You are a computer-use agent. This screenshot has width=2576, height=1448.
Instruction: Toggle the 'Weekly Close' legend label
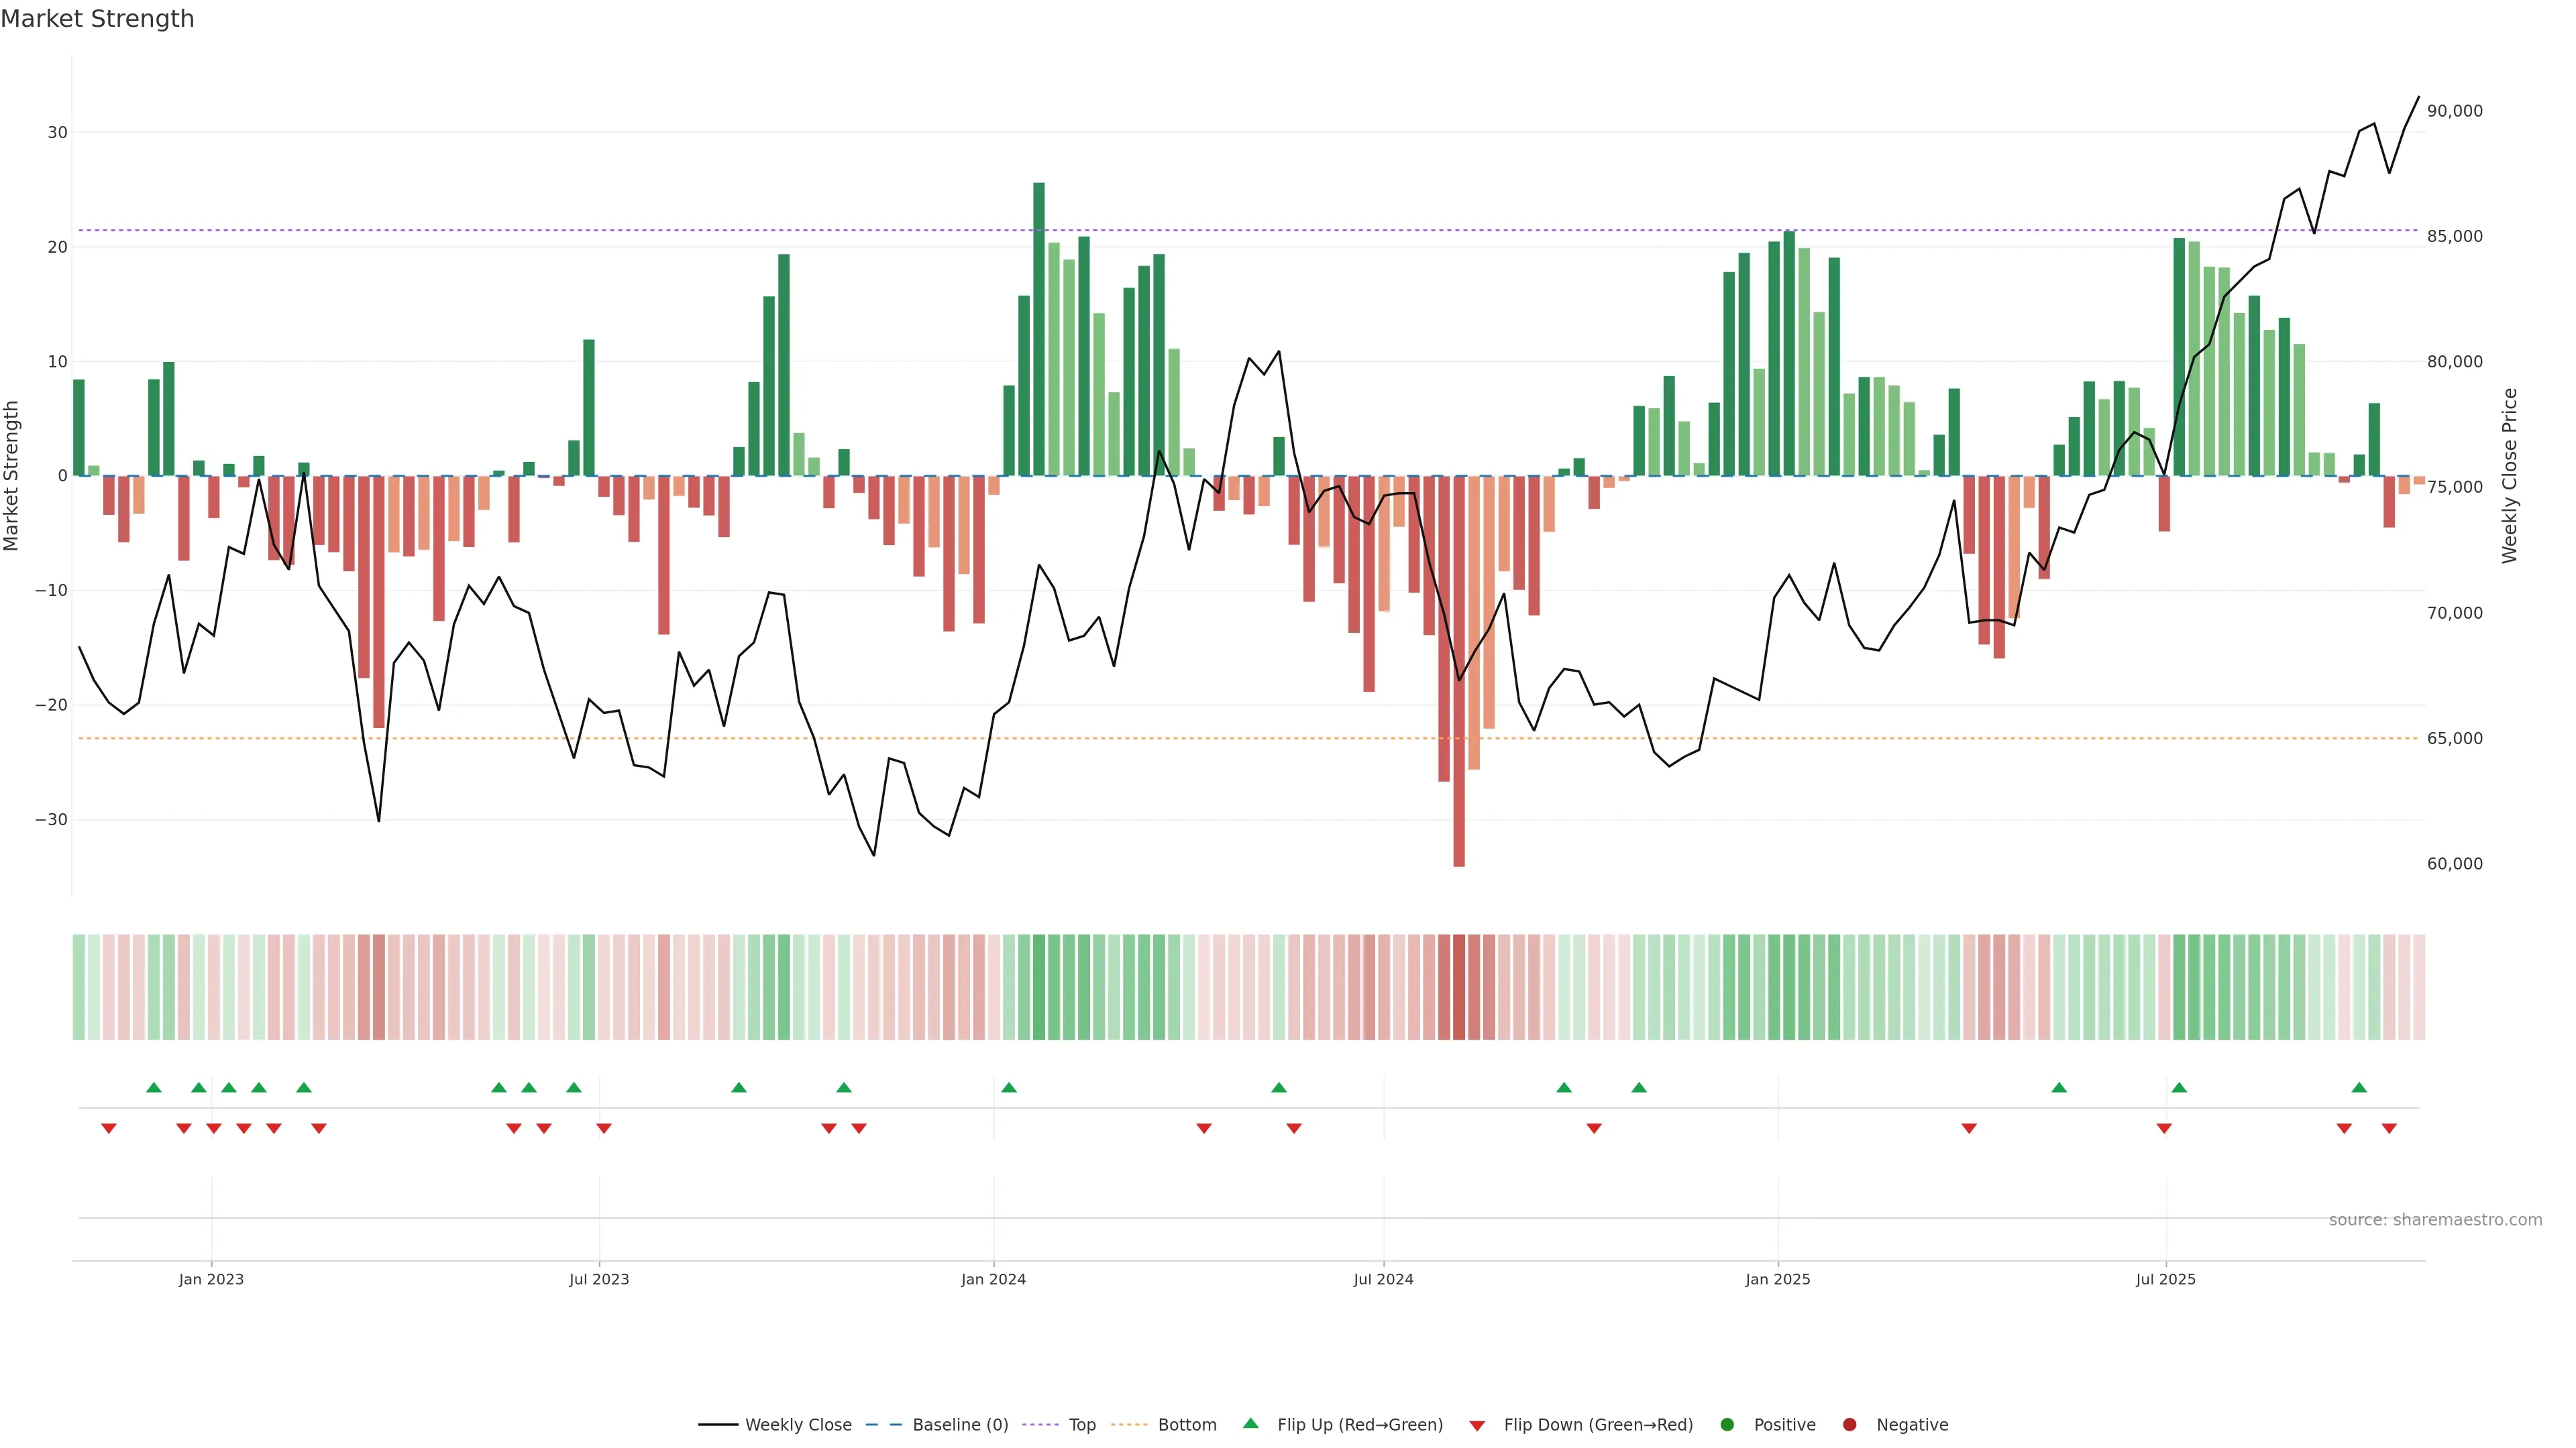coord(798,1425)
